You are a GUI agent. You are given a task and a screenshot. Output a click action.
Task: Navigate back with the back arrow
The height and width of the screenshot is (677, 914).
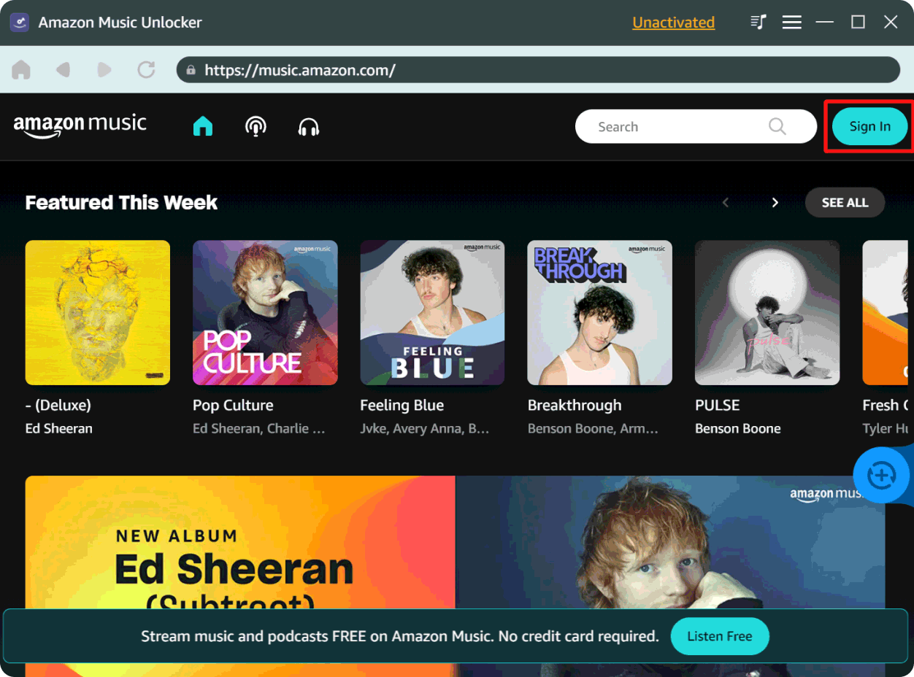pyautogui.click(x=63, y=70)
